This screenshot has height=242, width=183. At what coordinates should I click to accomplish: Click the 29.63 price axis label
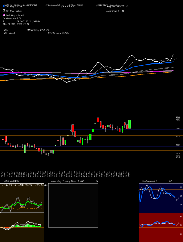pos(178,128)
